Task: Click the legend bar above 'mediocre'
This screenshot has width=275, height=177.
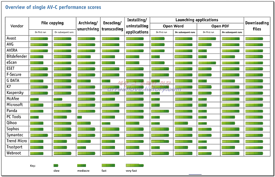Action: 82,166
